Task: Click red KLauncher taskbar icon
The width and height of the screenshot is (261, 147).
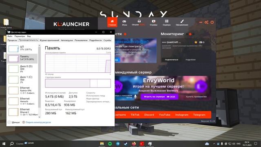Action: [x=142, y=144]
